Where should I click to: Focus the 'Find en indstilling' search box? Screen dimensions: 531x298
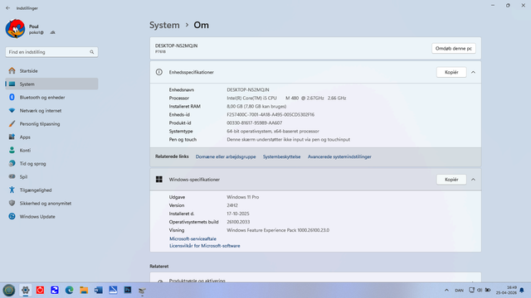click(x=51, y=52)
